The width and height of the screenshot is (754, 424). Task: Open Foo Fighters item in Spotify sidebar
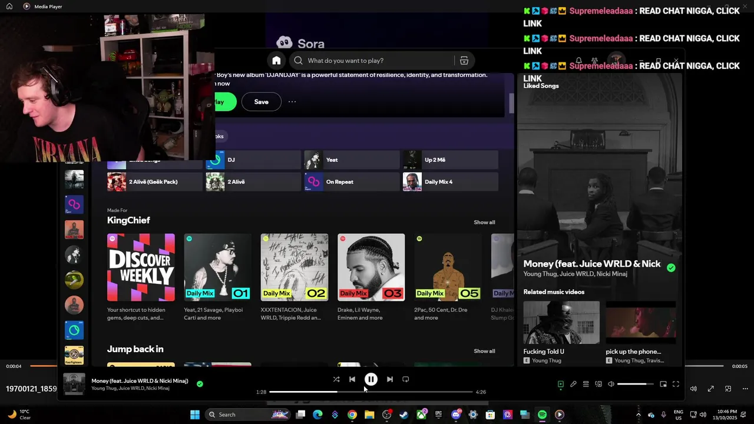click(x=74, y=355)
